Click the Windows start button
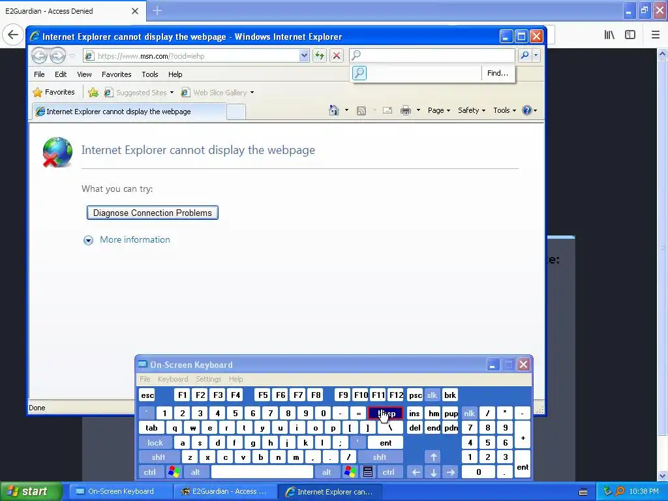Image resolution: width=668 pixels, height=501 pixels. tap(31, 491)
